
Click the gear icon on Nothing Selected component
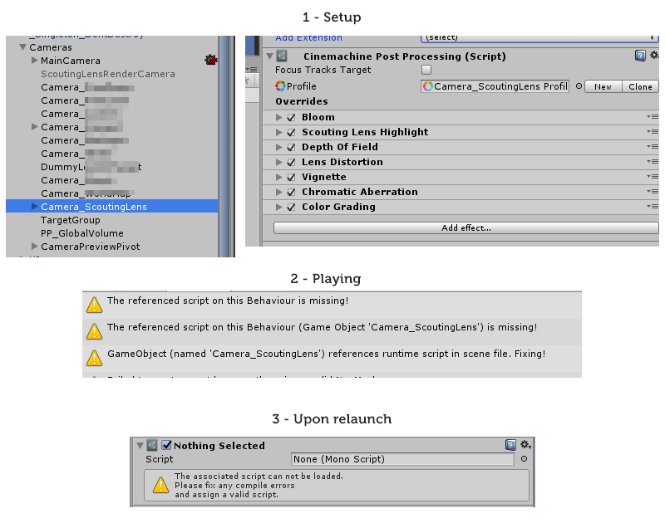524,446
